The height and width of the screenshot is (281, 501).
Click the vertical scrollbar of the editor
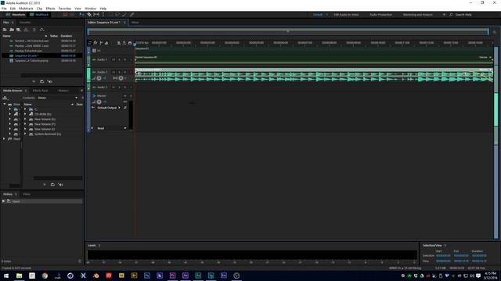point(496,142)
